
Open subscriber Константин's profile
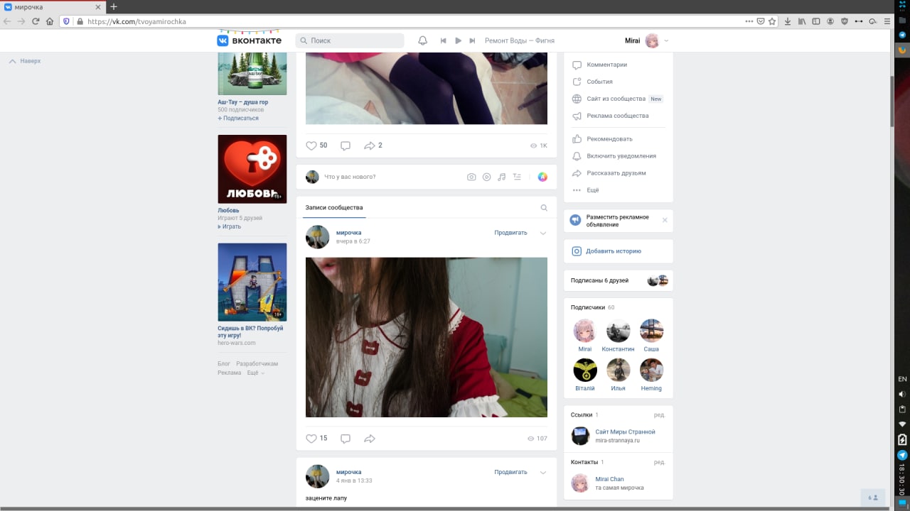tap(618, 336)
